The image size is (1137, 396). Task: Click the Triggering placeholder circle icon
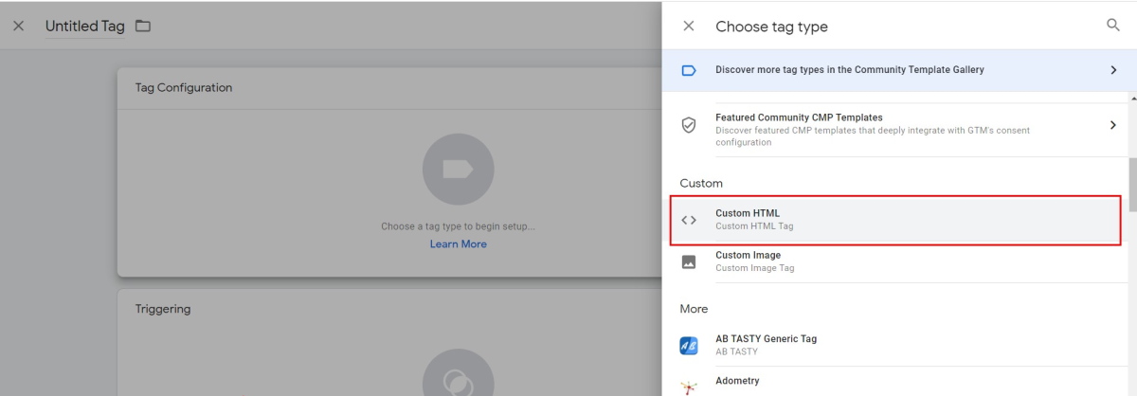458,373
